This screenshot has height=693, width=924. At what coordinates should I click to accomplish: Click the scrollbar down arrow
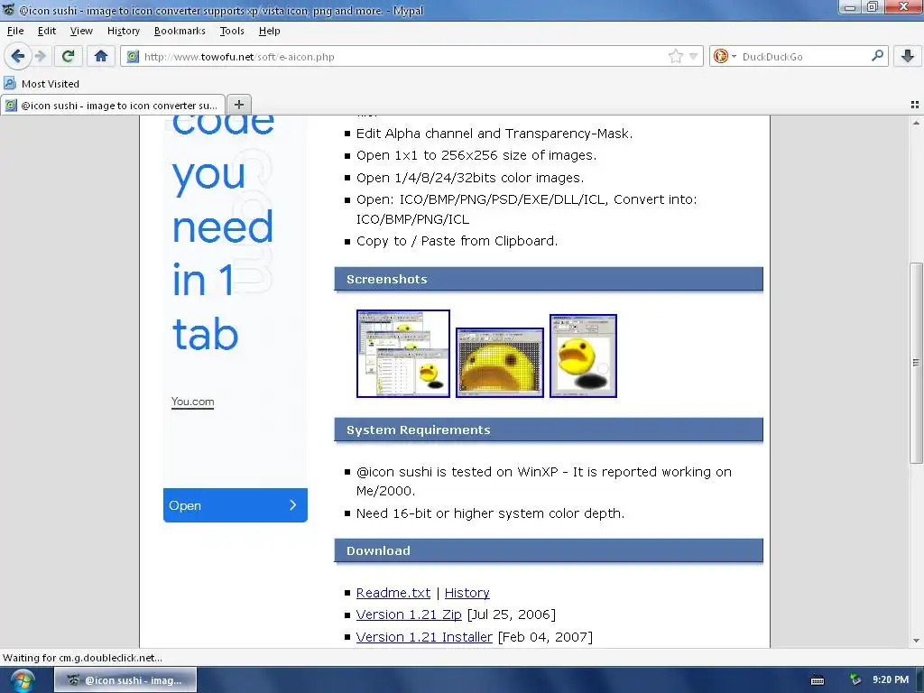[916, 641]
